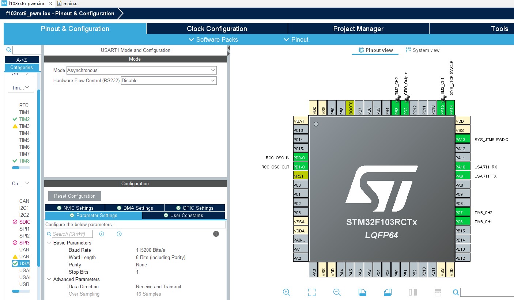514x300 pixels.
Task: Select TIM8 in the timers list
Action: (x=24, y=161)
